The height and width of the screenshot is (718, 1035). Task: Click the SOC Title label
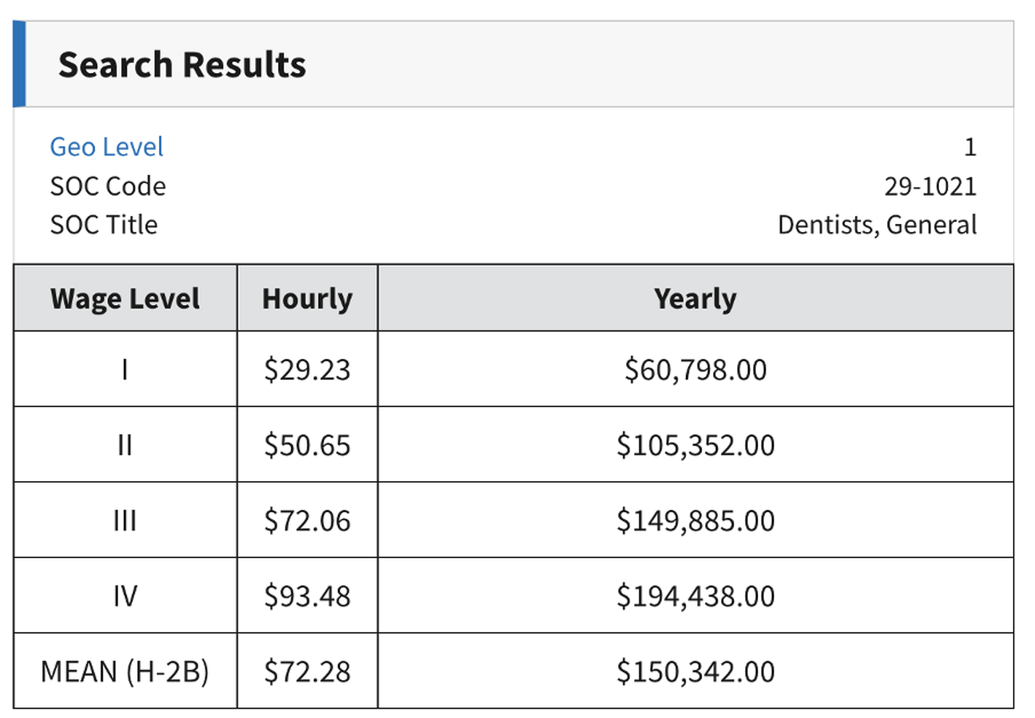[x=104, y=224]
